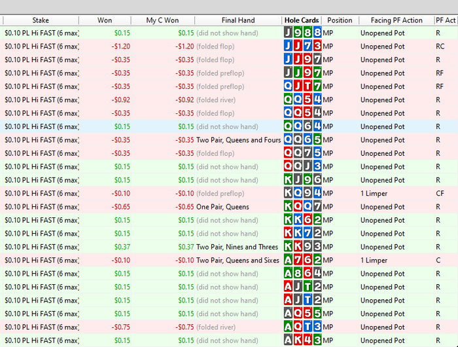Click the gray A card in the AK43 hand

click(288, 340)
